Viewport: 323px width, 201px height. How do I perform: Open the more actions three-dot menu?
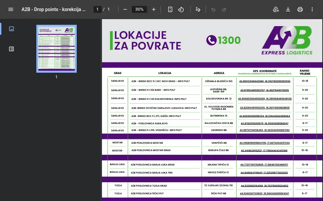[x=312, y=9]
